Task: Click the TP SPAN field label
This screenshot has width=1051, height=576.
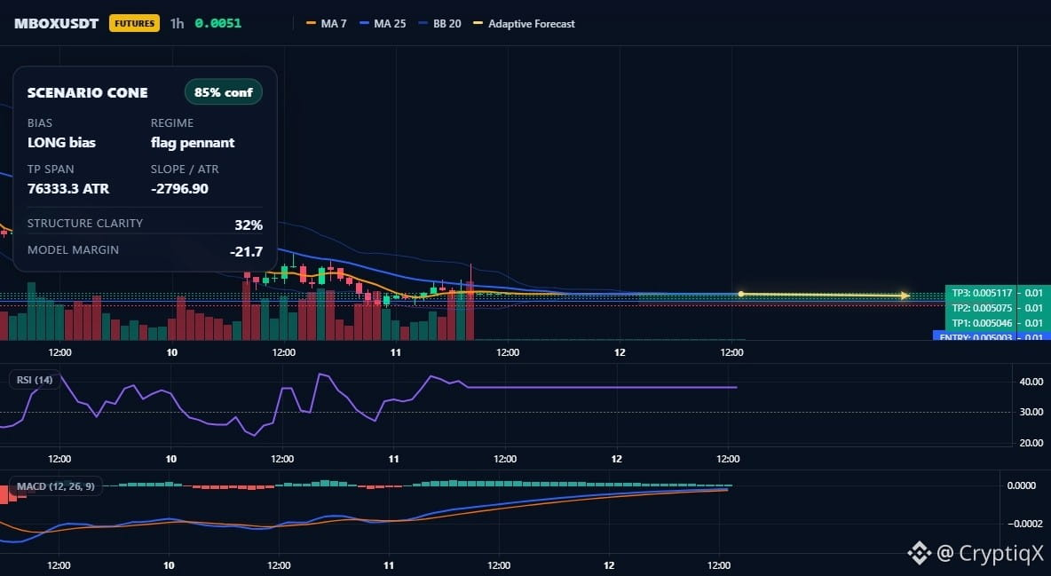Action: click(x=51, y=169)
